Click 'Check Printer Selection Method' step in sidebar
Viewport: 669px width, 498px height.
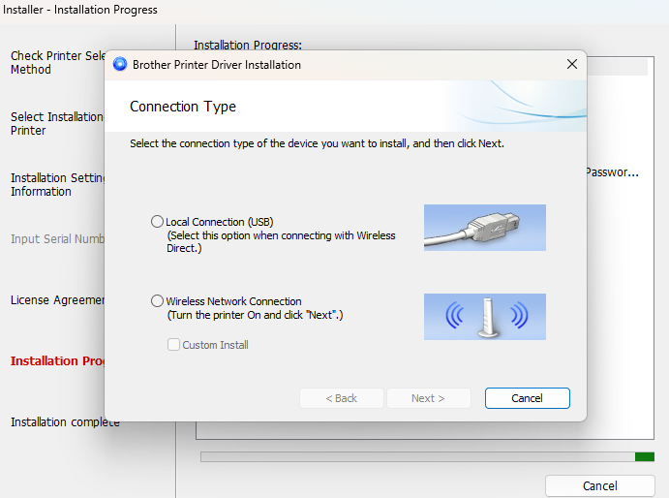tap(57, 62)
